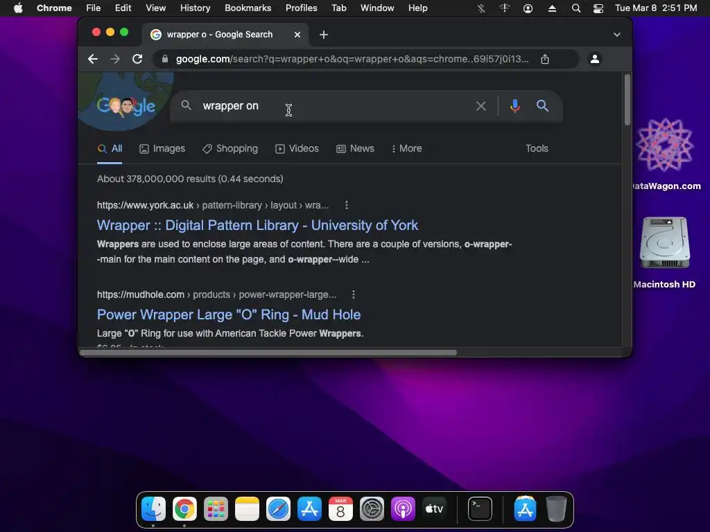Viewport: 710px width, 532px height.
Task: Open the Trash in the Dock
Action: [x=556, y=509]
